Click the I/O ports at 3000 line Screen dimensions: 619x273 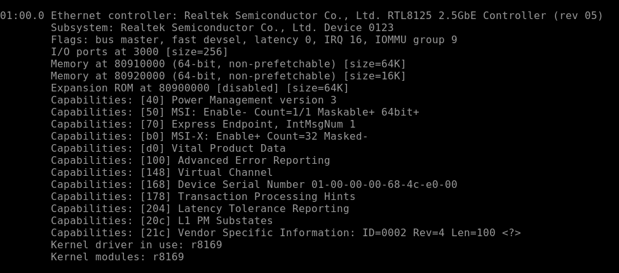pos(140,52)
